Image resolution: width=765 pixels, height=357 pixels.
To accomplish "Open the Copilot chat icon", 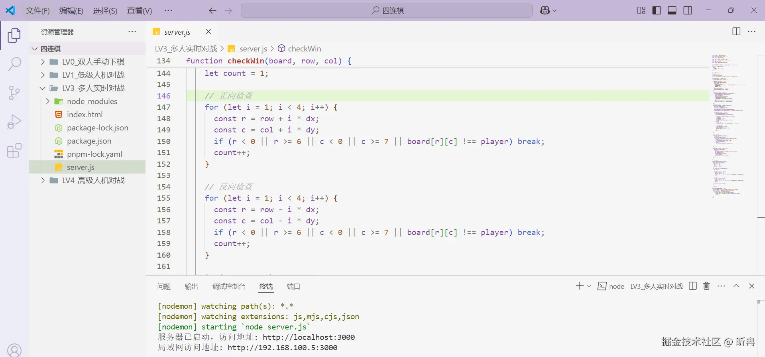I will (x=545, y=11).
